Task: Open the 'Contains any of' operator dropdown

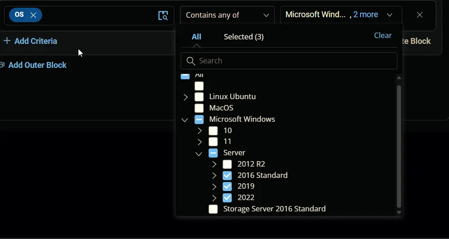Action: [x=227, y=15]
